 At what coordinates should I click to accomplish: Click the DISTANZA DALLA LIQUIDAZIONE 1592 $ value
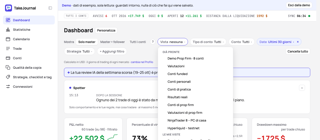pyautogui.click(x=237, y=16)
